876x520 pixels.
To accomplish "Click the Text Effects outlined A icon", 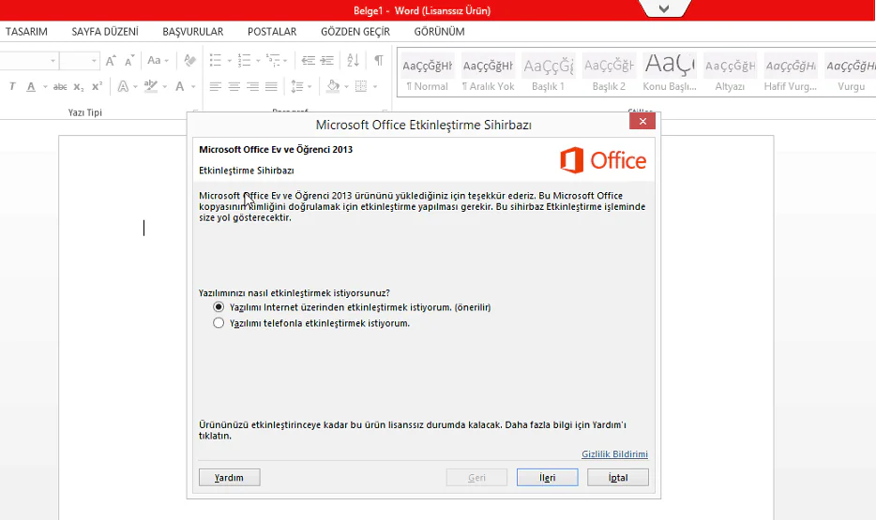I will point(123,86).
